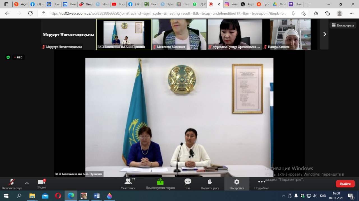Open the Чат chat panel
This screenshot has width=359, height=201.
coord(188,184)
